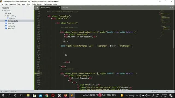
Task: Open the View menu
Action: 24,4
